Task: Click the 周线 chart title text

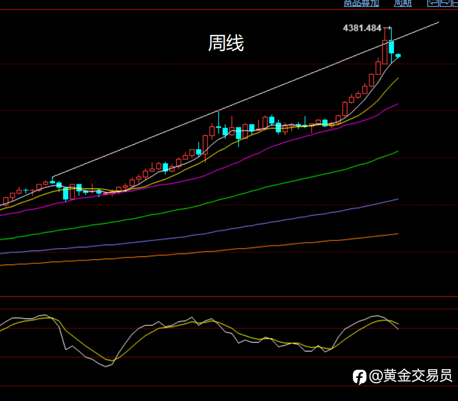Action: pyautogui.click(x=226, y=43)
